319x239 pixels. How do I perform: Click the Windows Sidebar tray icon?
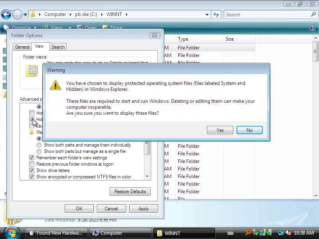pos(263,233)
